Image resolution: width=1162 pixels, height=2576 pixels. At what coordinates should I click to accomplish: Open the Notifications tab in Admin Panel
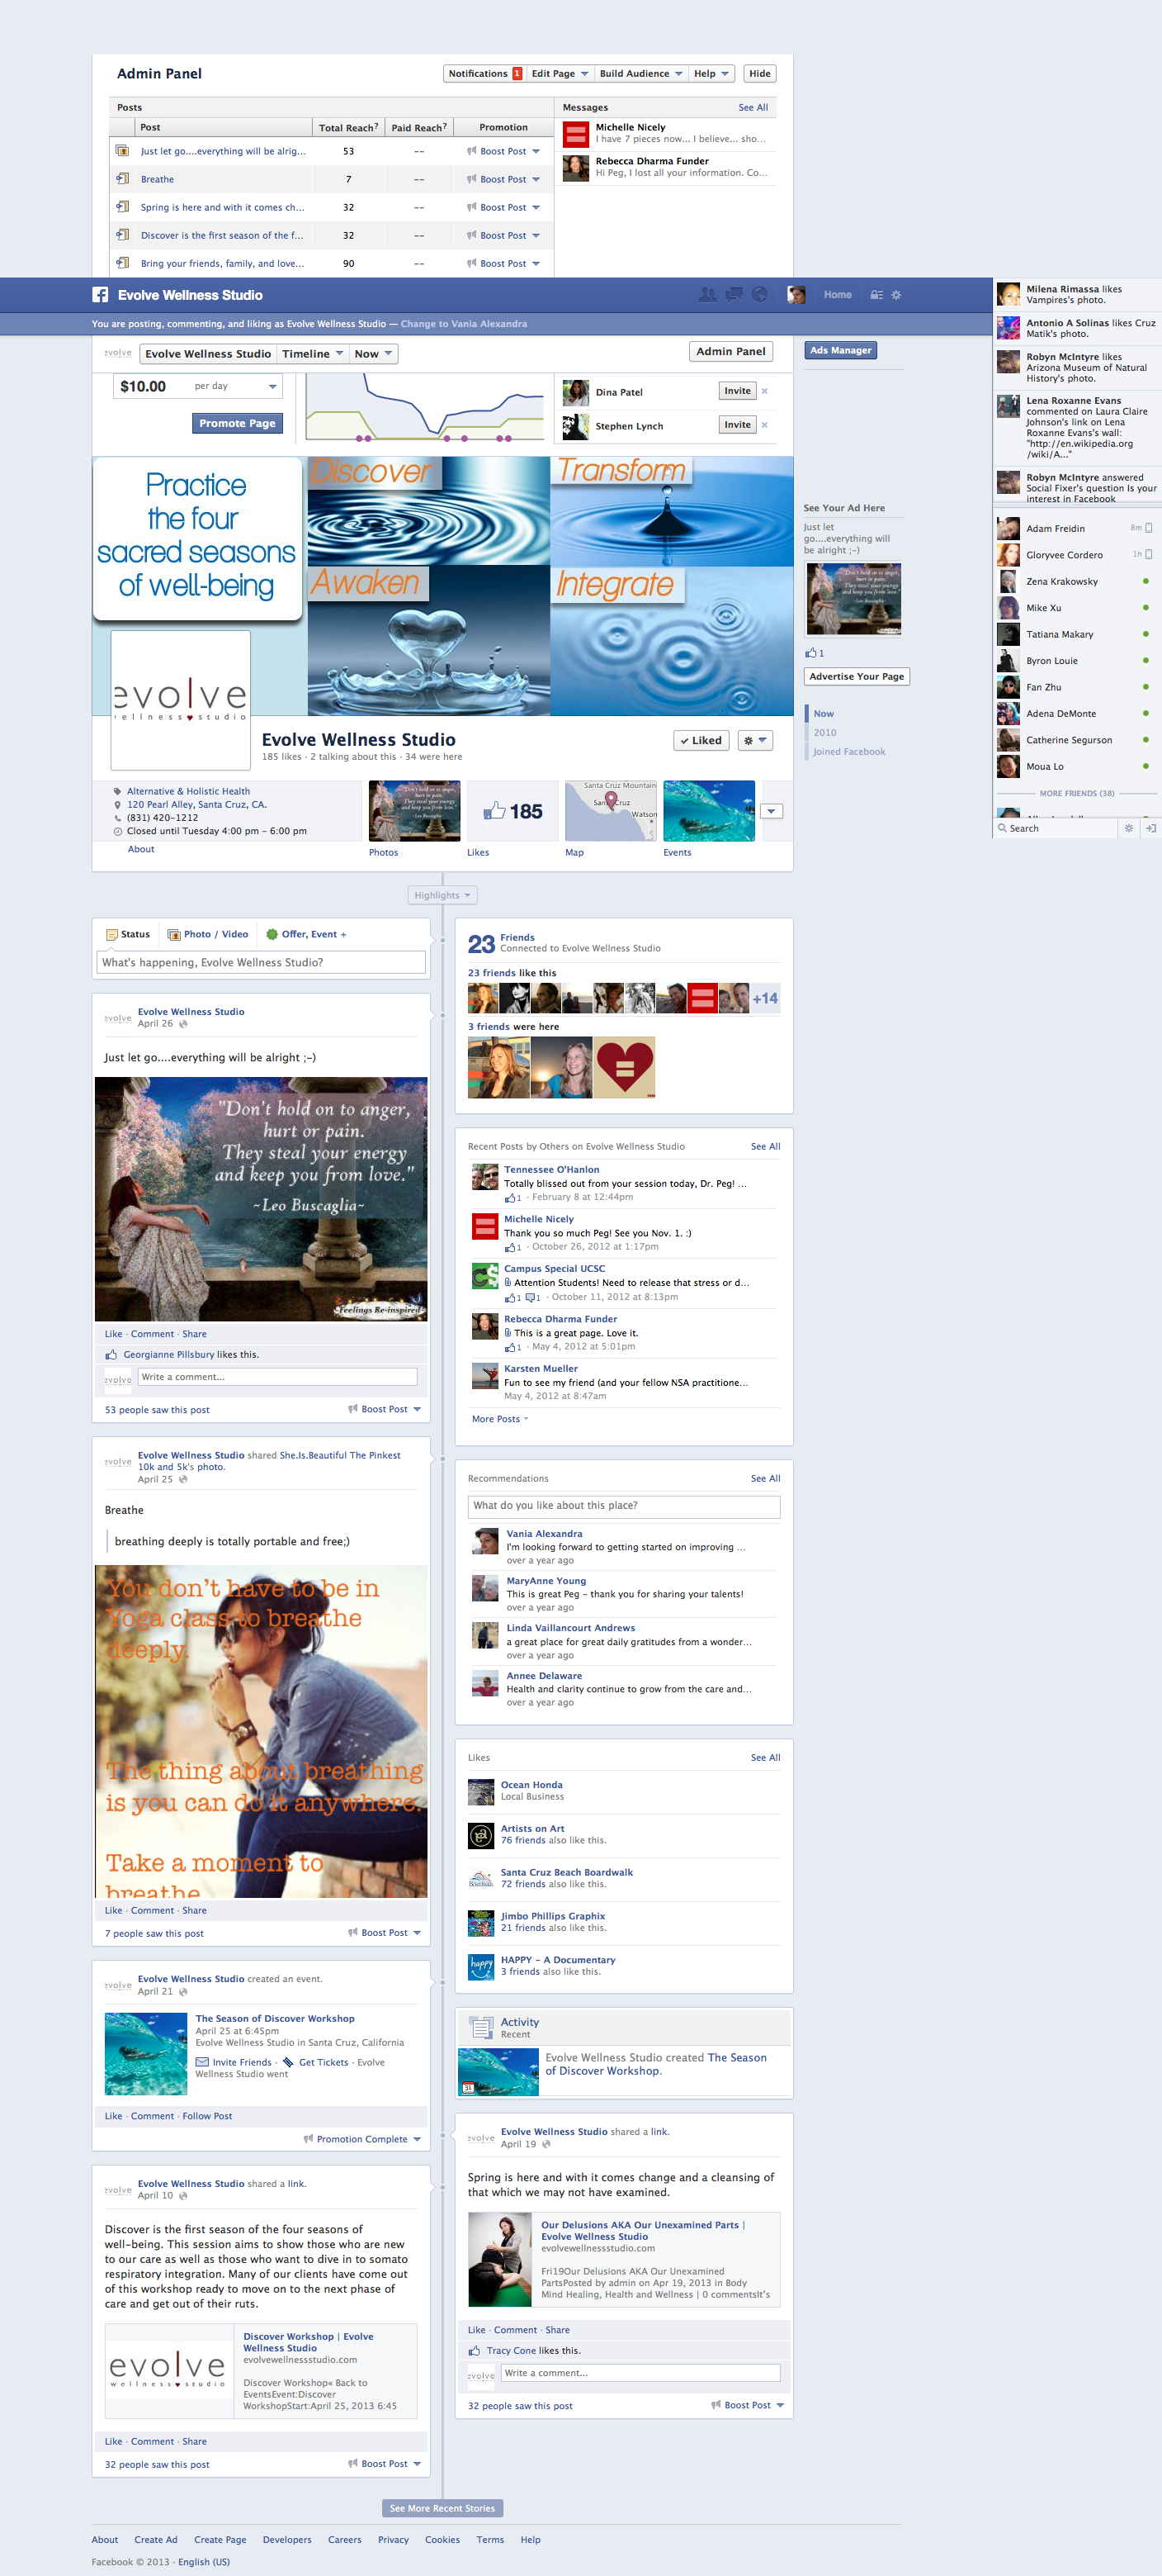coord(484,74)
